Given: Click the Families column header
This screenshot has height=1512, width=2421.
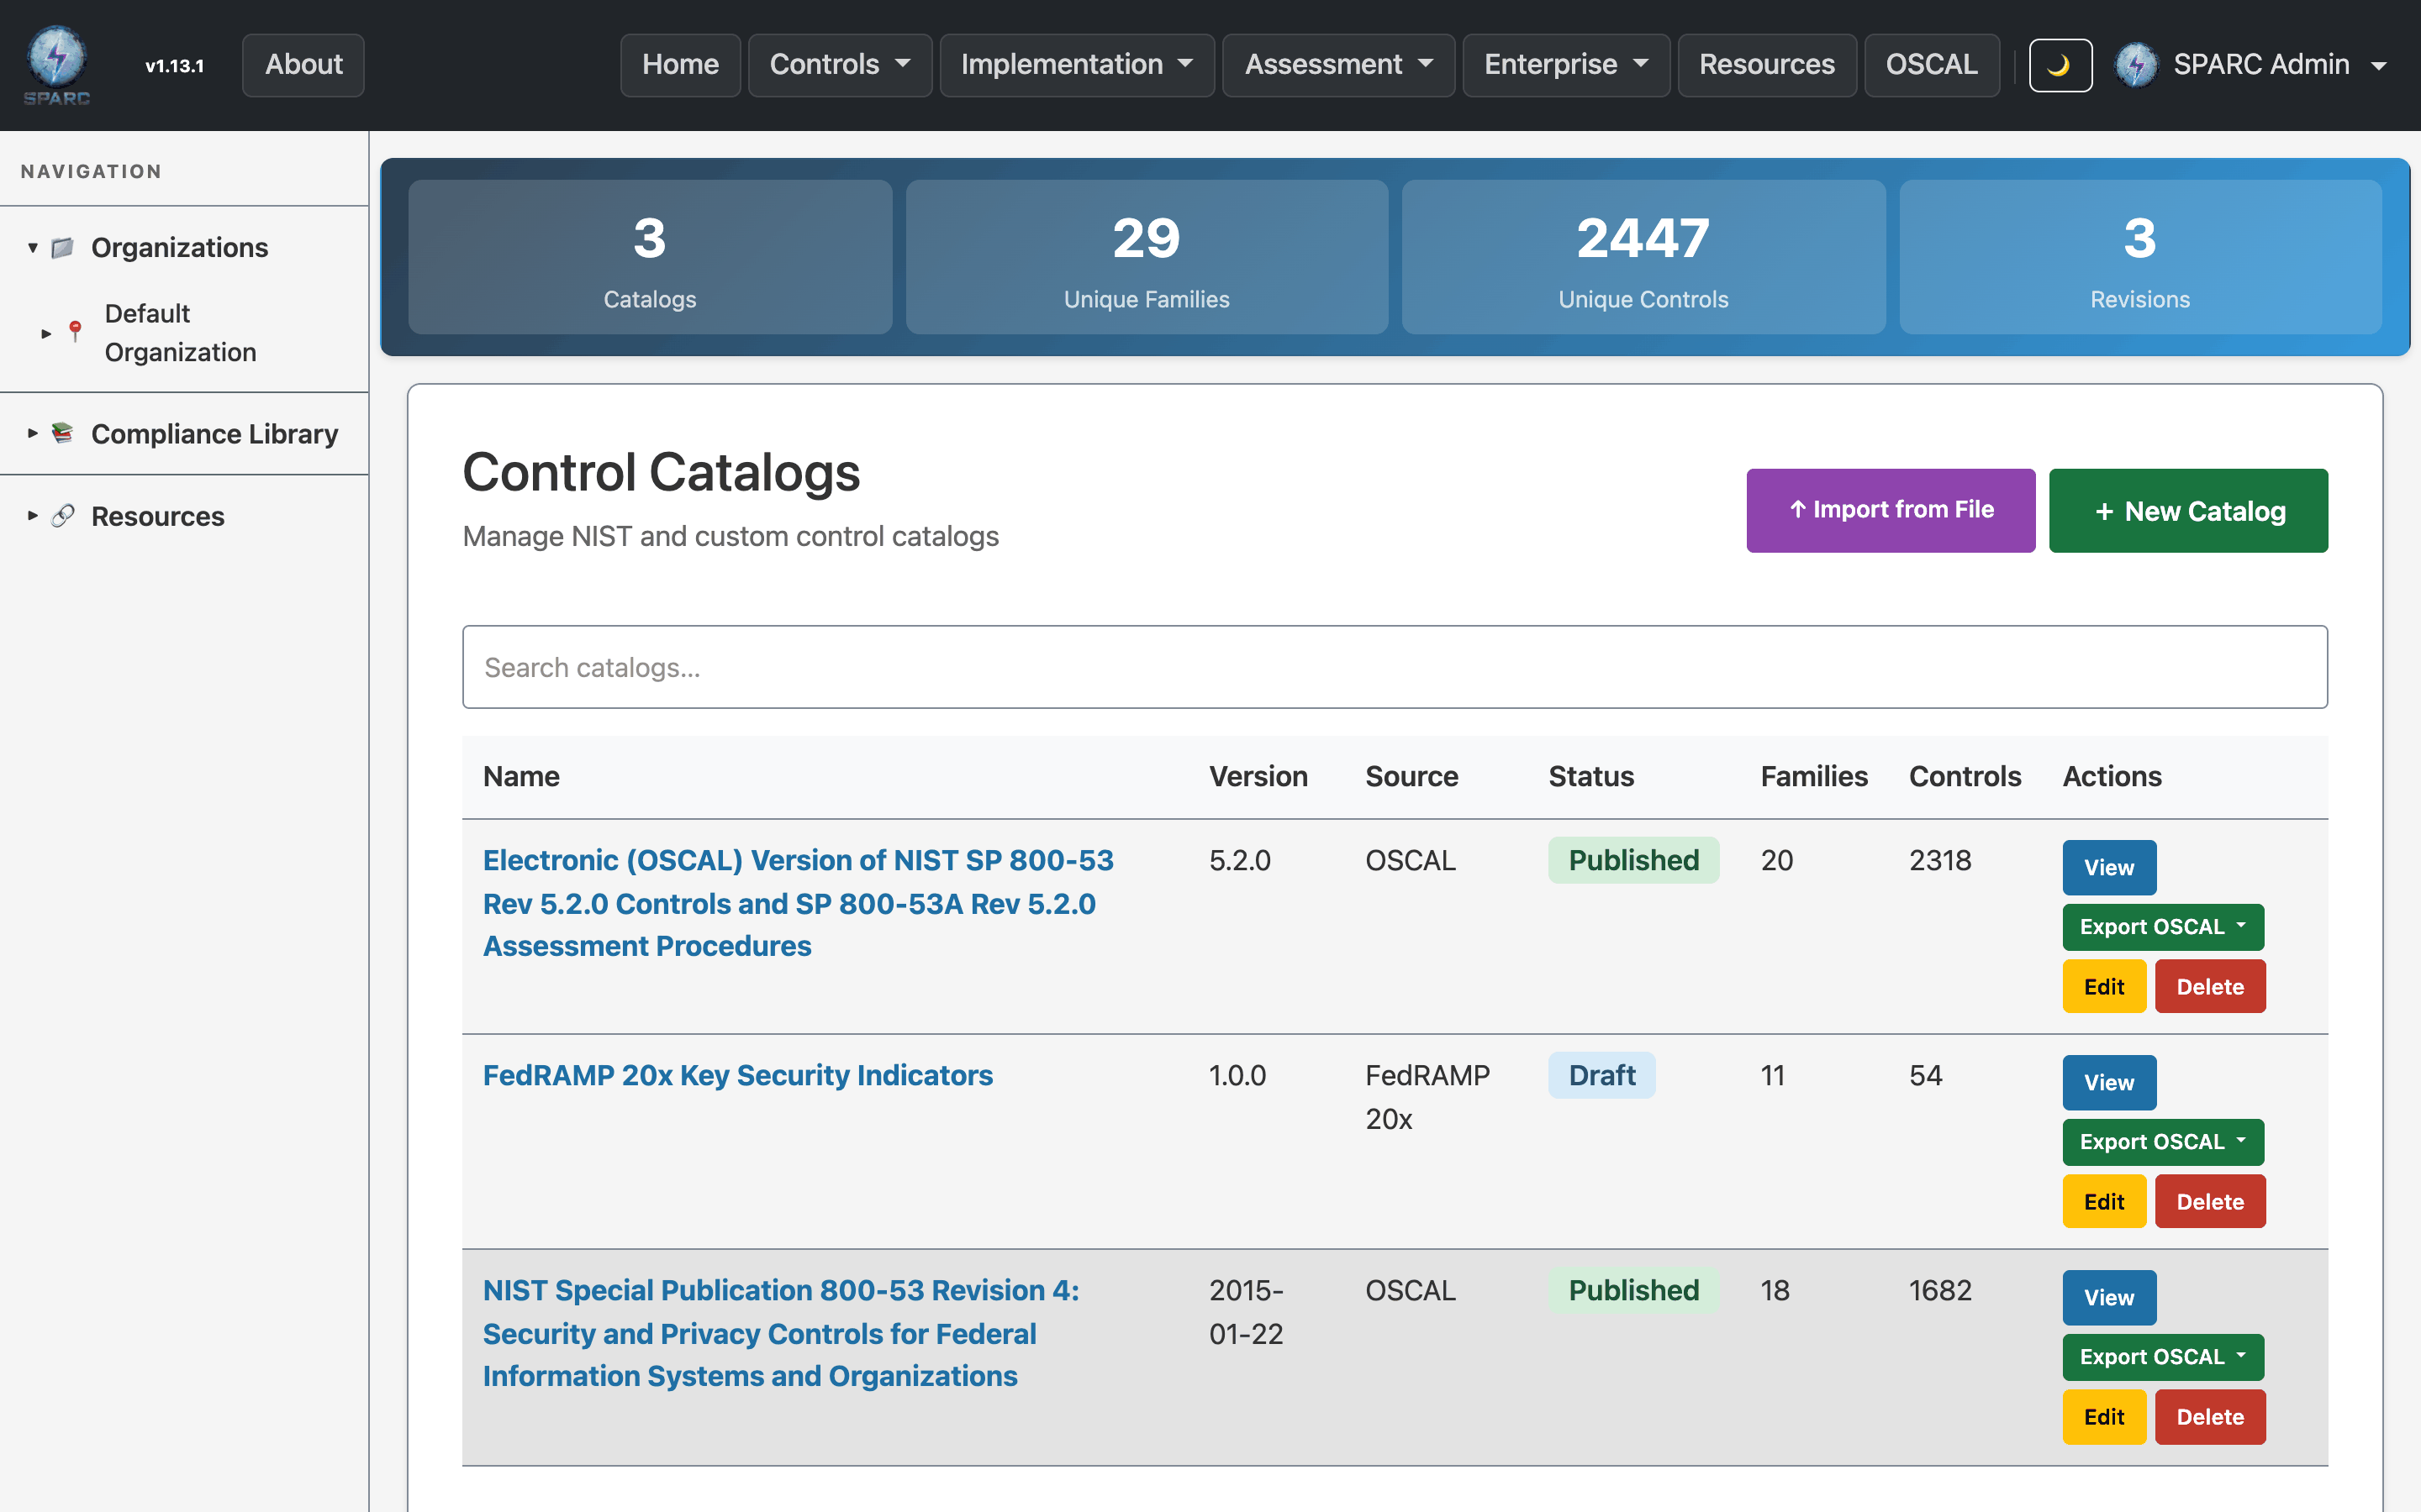Looking at the screenshot, I should [x=1814, y=776].
